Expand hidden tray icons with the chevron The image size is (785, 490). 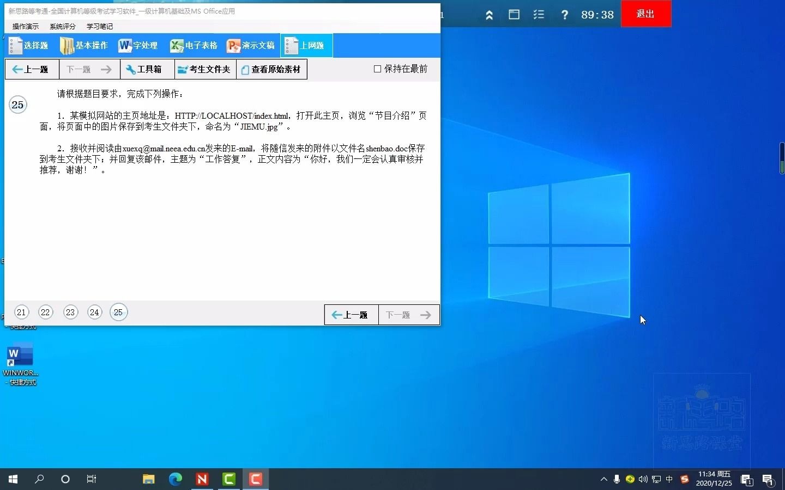point(603,480)
